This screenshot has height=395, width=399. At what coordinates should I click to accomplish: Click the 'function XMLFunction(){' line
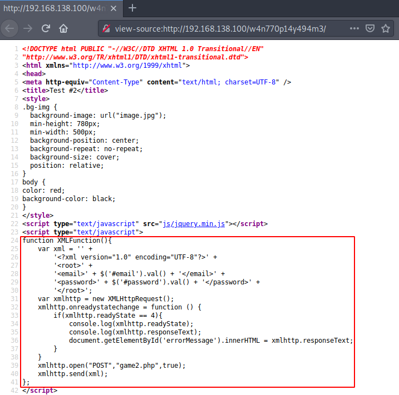[x=67, y=241]
